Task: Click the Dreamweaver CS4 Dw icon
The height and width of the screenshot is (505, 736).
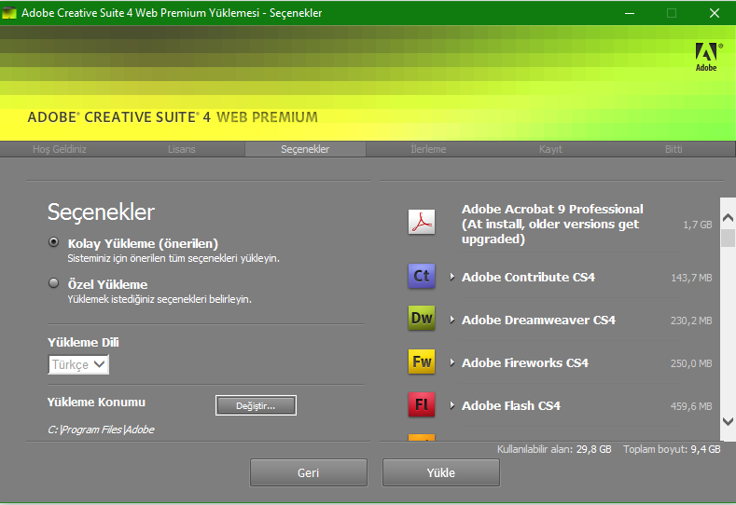Action: (422, 318)
